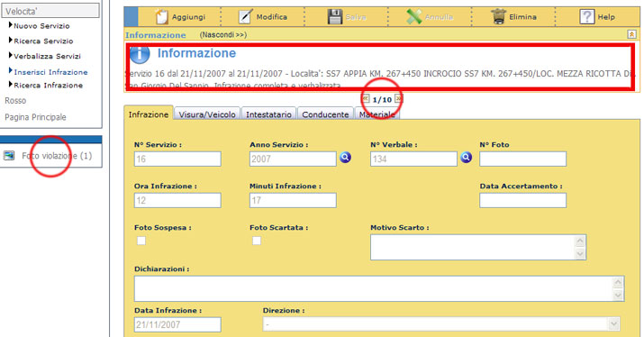Switch to the Infrazione tab
The width and height of the screenshot is (644, 337).
click(x=149, y=114)
